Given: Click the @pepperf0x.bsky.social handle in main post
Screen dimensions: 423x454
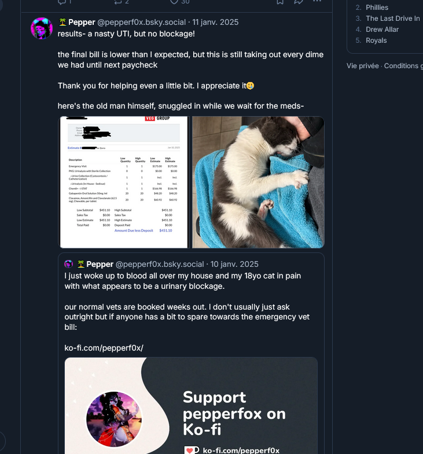Looking at the screenshot, I should click(141, 23).
